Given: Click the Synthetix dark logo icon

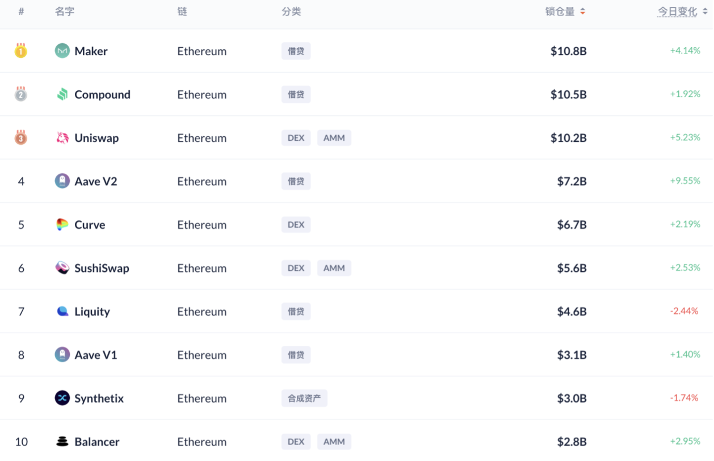Looking at the screenshot, I should [x=62, y=399].
